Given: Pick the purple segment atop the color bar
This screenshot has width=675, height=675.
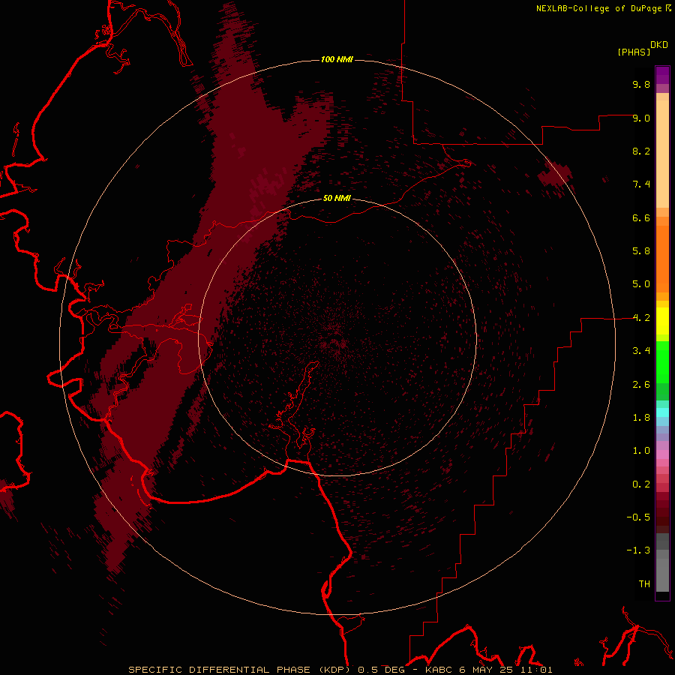Looking at the screenshot, I should (x=662, y=75).
